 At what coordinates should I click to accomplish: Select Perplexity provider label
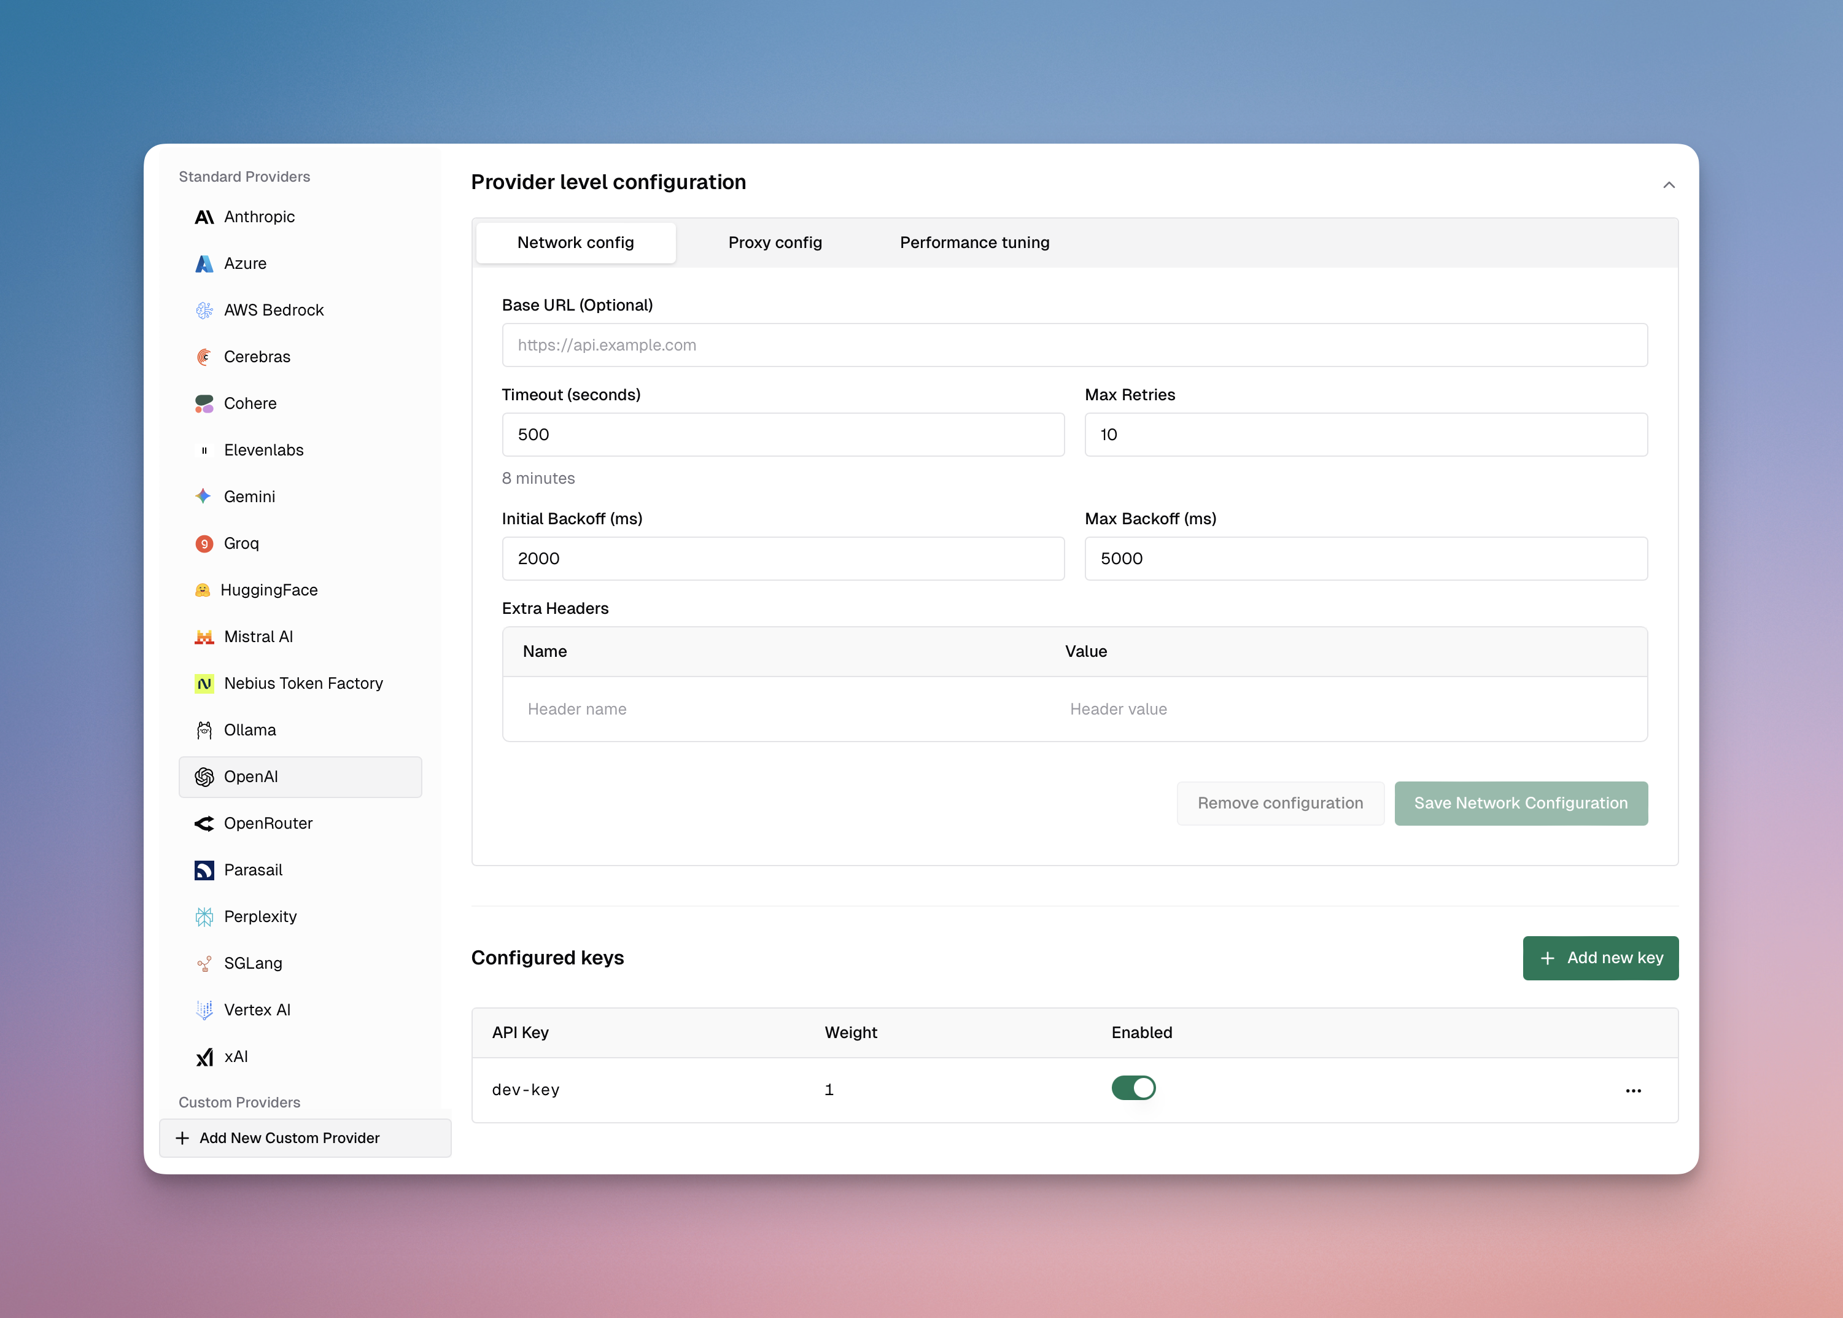[x=260, y=917]
